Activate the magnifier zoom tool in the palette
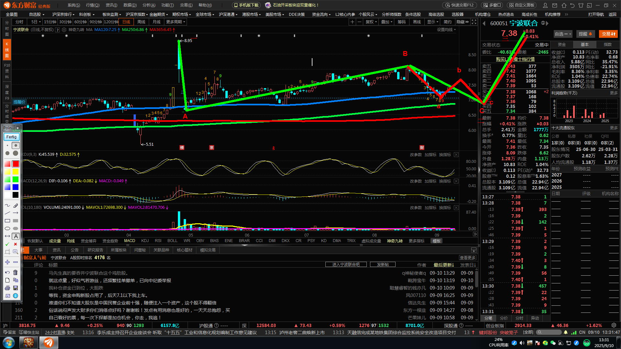Screen dimensions: 621x349 [16, 252]
